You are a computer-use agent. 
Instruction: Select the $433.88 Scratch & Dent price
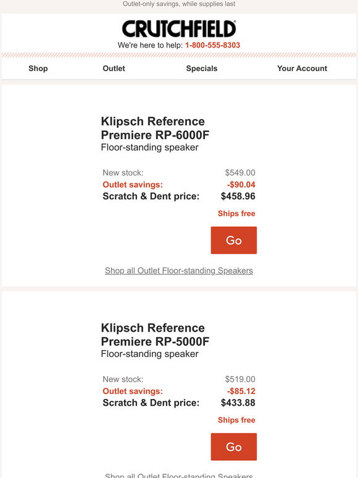[238, 403]
